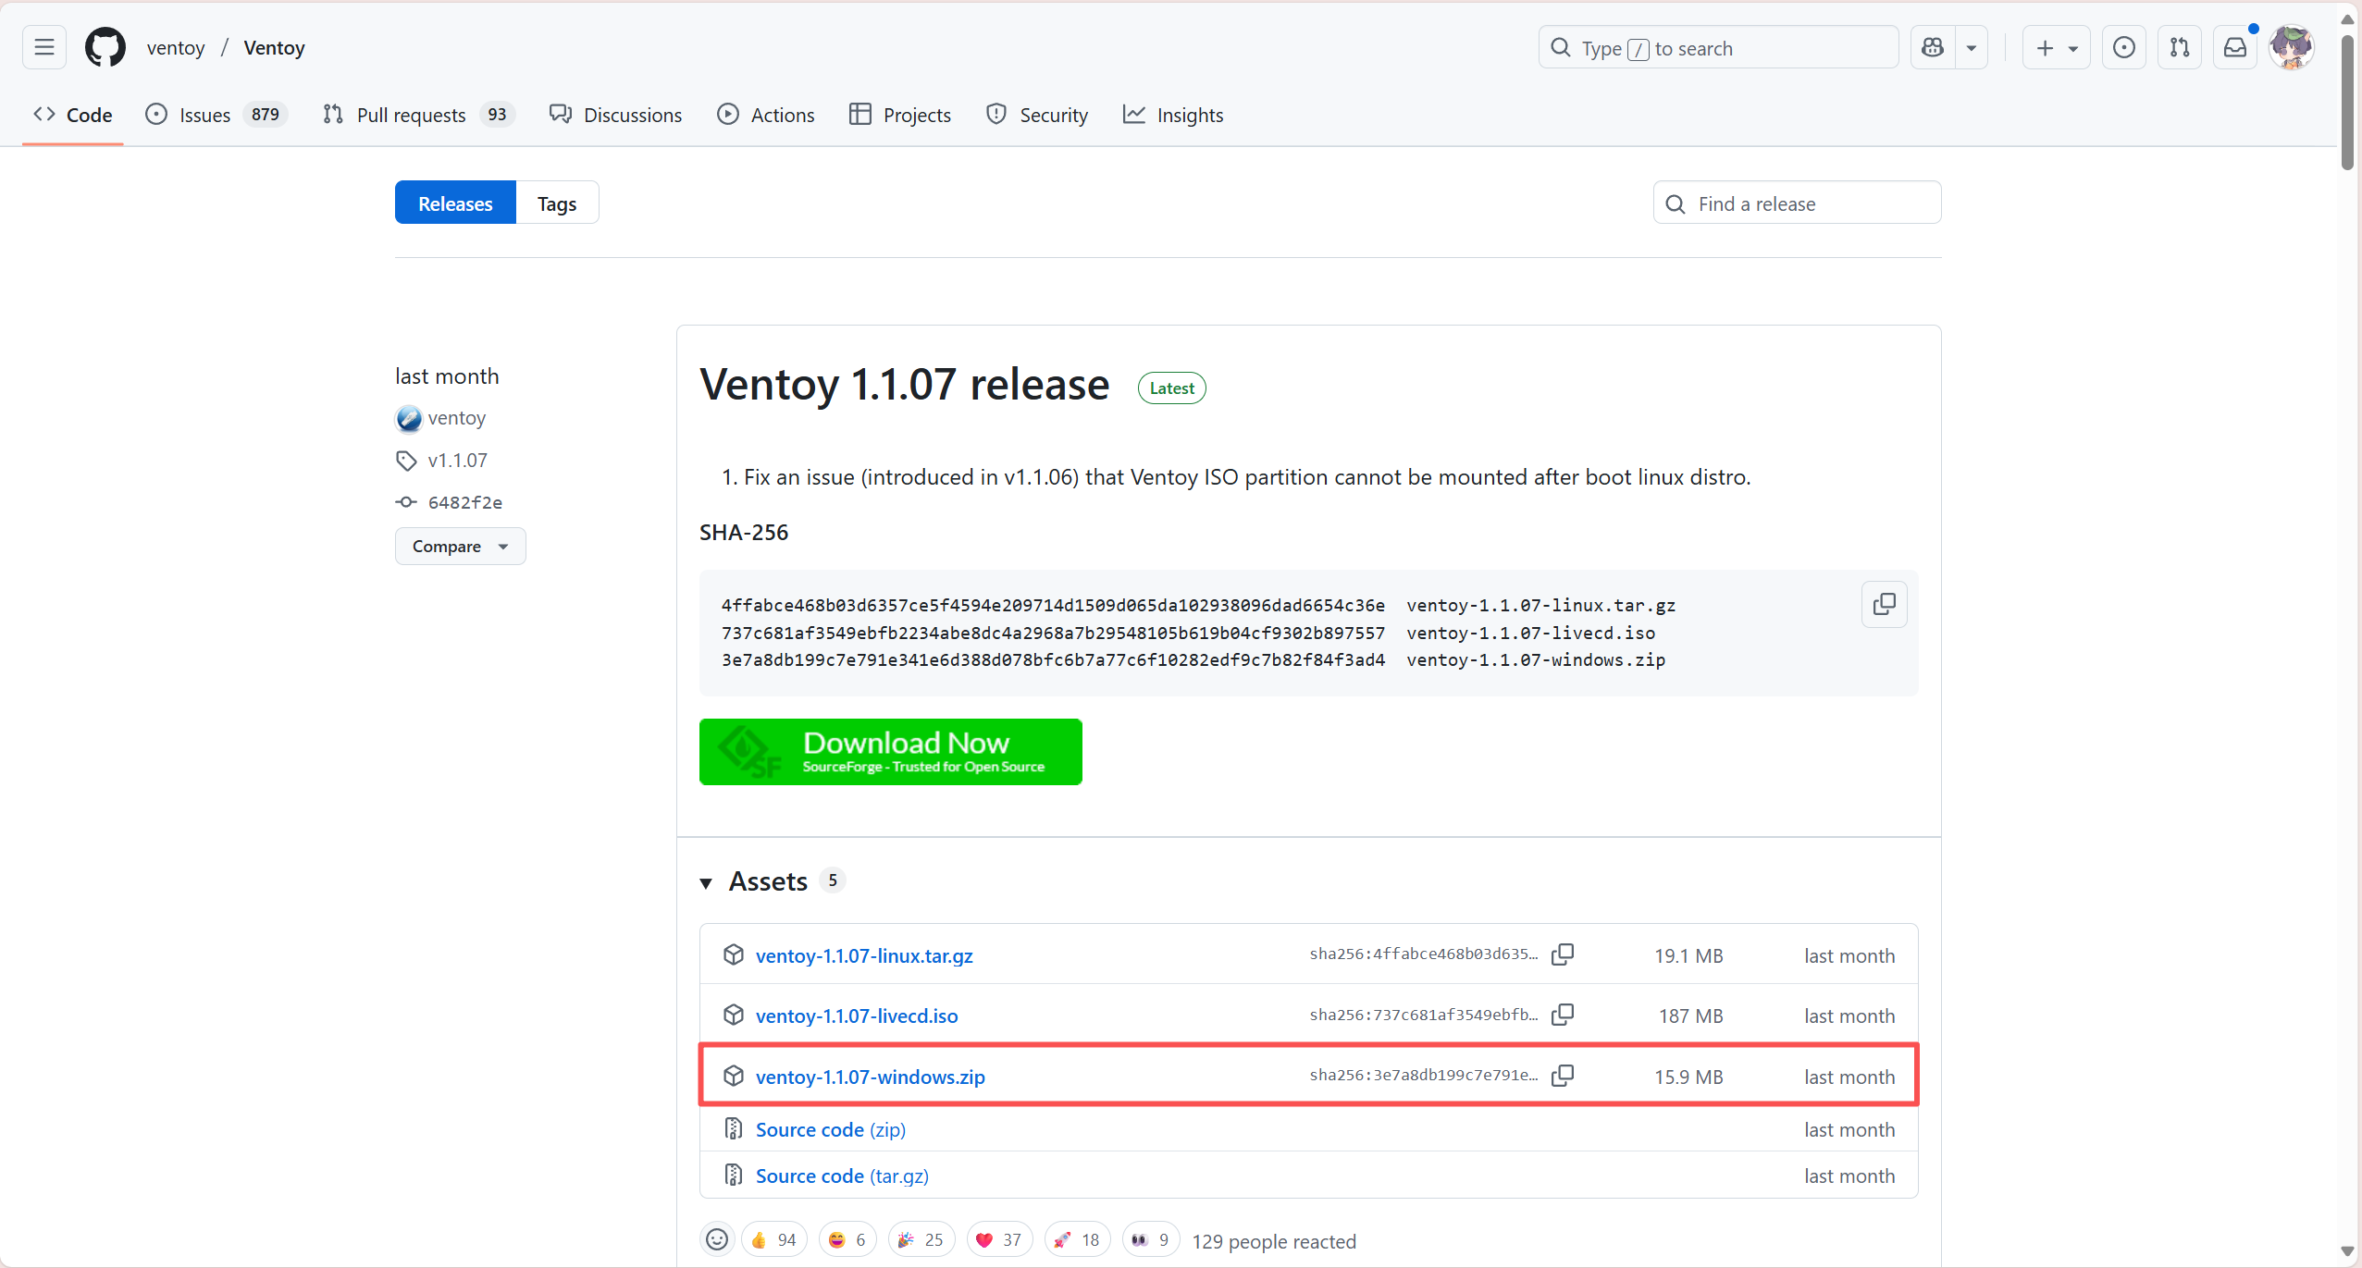Copy sha256 of ventoy-1.1.07-linux.tar.gz
This screenshot has height=1268, width=2362.
point(1563,954)
